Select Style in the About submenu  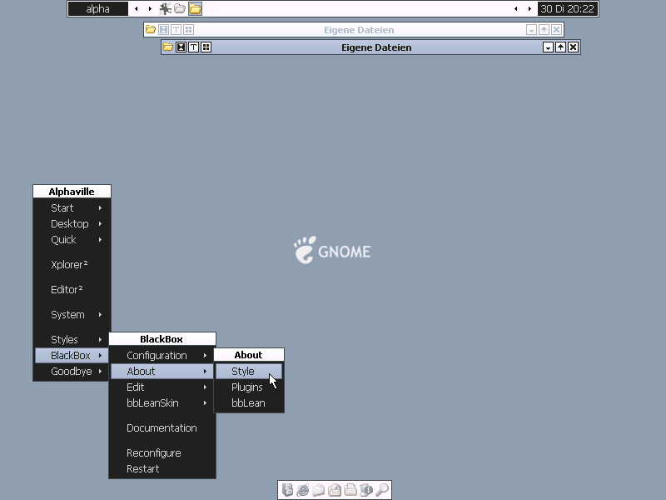point(249,371)
